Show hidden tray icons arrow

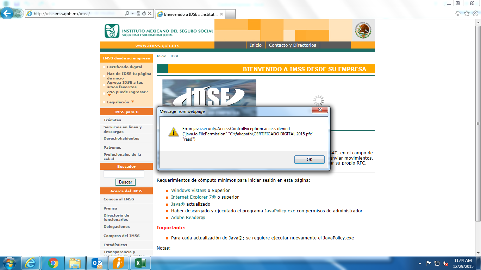coord(420,263)
